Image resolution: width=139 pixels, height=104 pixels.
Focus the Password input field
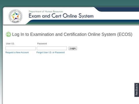point(52,48)
